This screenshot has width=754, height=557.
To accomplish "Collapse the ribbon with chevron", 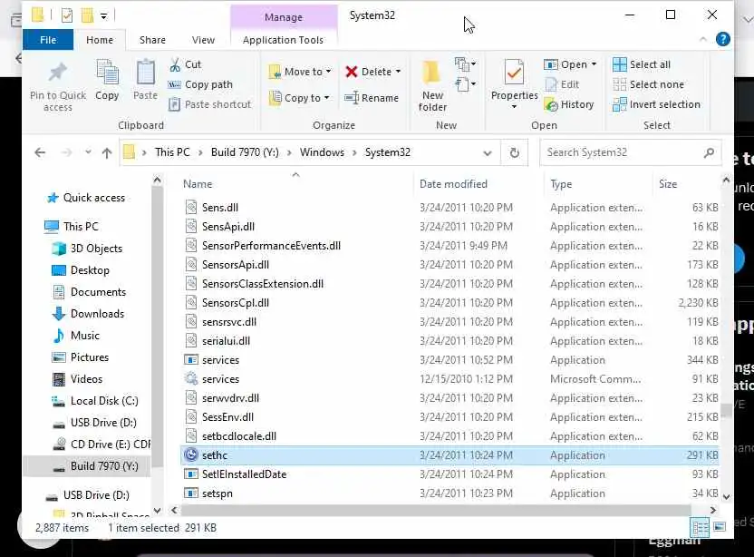I will point(703,40).
